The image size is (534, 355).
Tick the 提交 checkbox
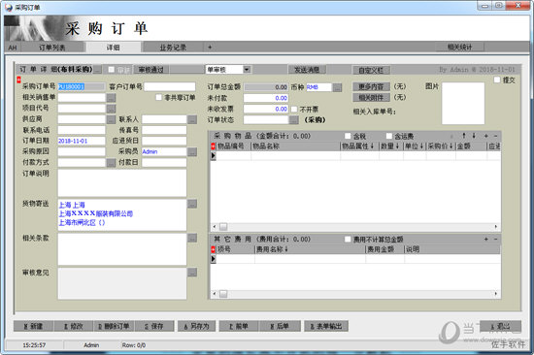(x=497, y=80)
